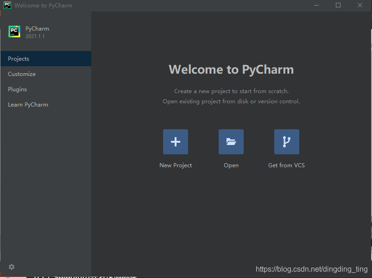This screenshot has height=278, width=372.
Task: Click the Welcome to PyCharm heading
Action: (231, 69)
